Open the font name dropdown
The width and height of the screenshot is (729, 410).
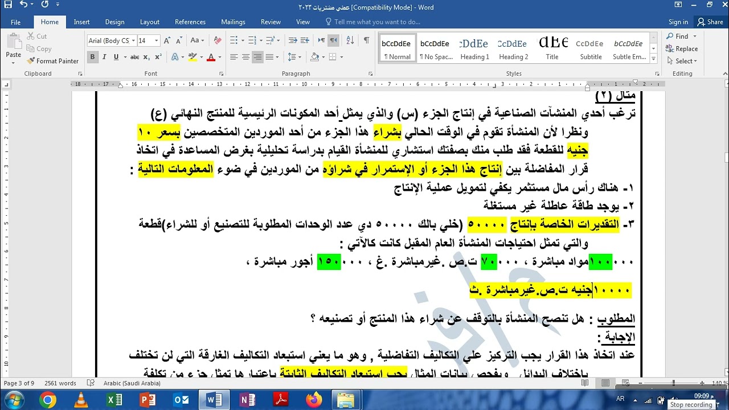pyautogui.click(x=133, y=40)
